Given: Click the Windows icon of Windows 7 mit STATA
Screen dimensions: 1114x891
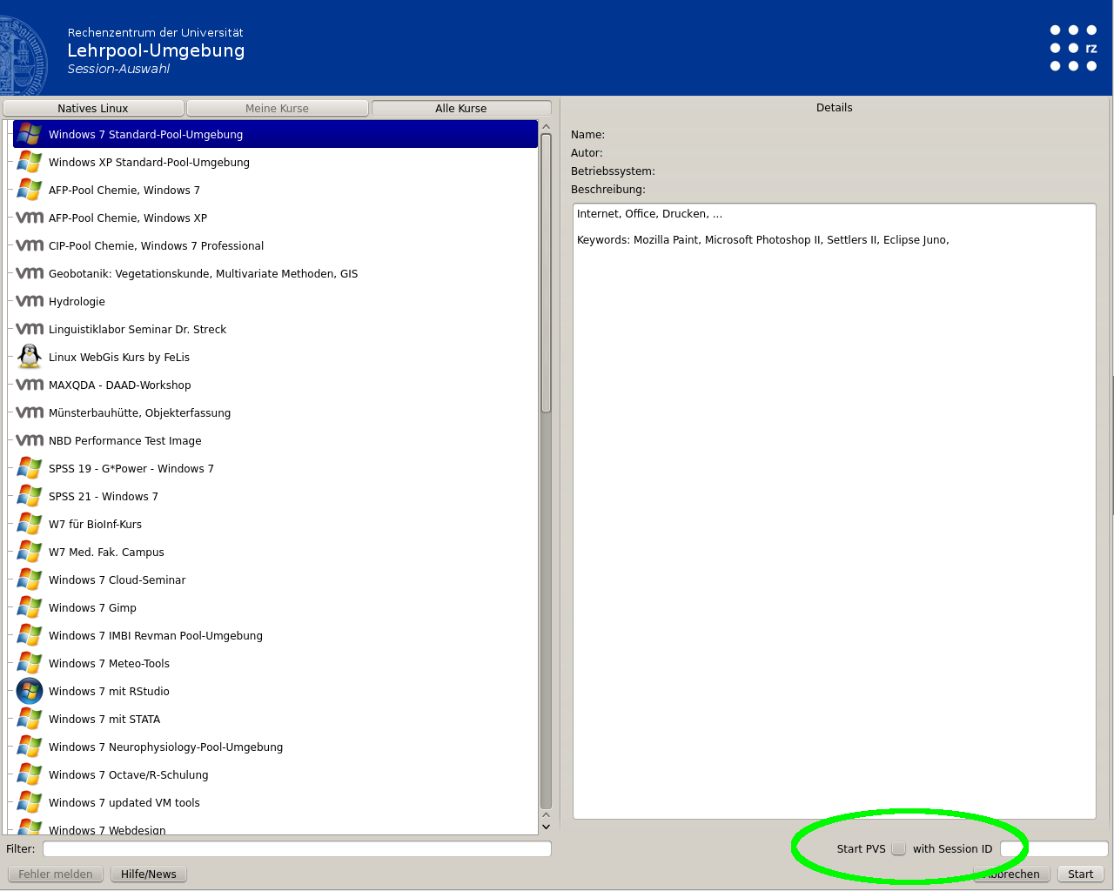Looking at the screenshot, I should coord(30,719).
